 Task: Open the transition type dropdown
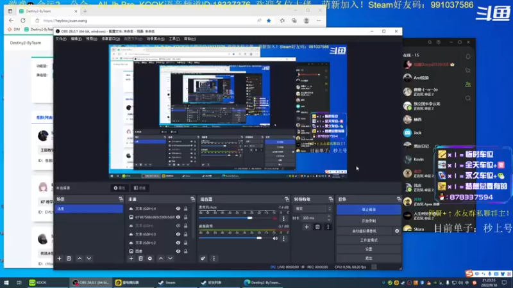(x=313, y=209)
